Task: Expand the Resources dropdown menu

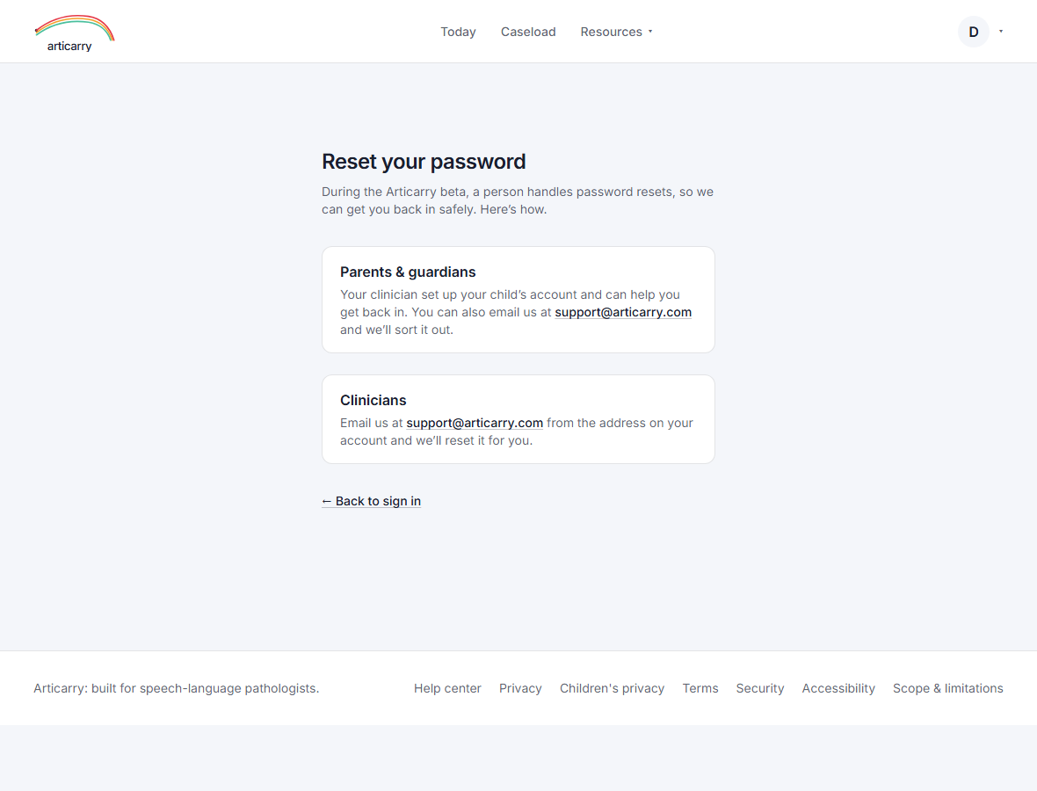Action: [x=616, y=32]
